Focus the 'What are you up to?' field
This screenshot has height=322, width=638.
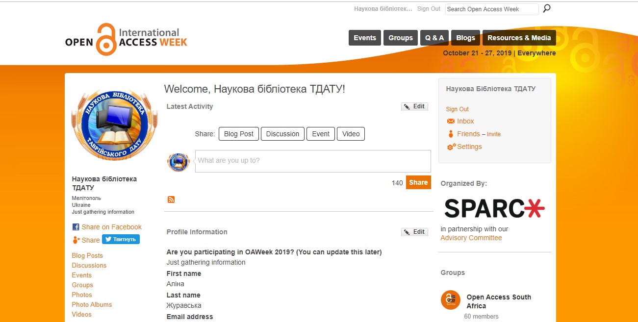313,161
